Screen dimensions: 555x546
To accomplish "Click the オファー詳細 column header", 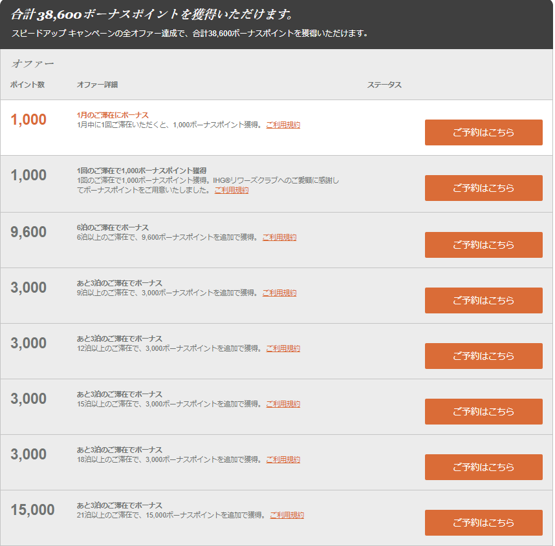I will (97, 85).
